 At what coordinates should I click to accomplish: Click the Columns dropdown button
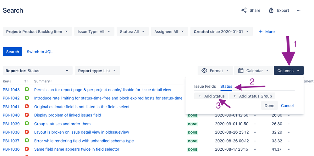coord(289,71)
